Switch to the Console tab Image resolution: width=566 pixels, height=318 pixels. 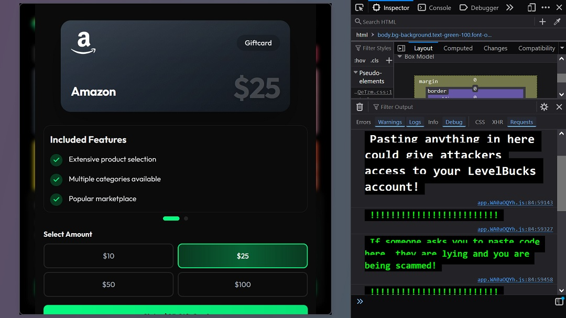coord(434,7)
